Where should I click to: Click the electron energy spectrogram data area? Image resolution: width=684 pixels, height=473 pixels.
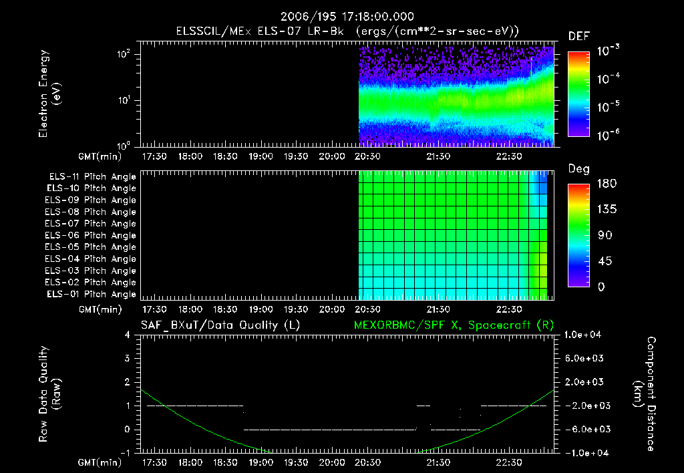(456, 96)
